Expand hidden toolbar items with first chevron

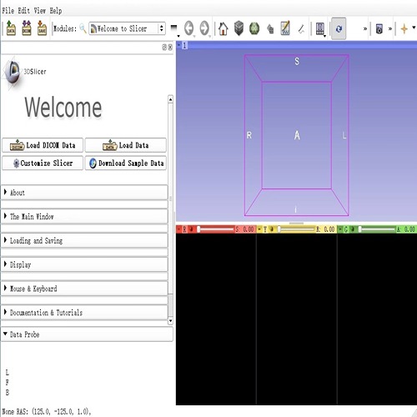(365, 28)
